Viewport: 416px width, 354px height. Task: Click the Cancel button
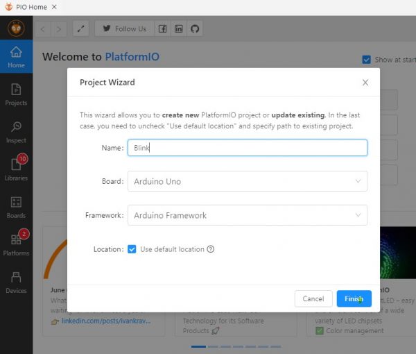click(x=313, y=298)
